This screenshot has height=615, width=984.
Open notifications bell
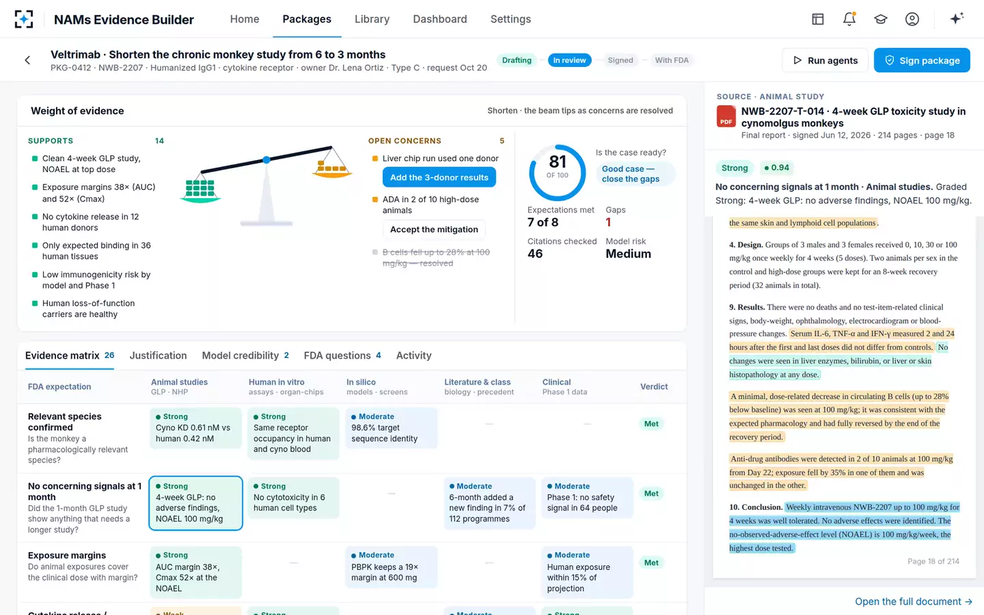click(849, 19)
